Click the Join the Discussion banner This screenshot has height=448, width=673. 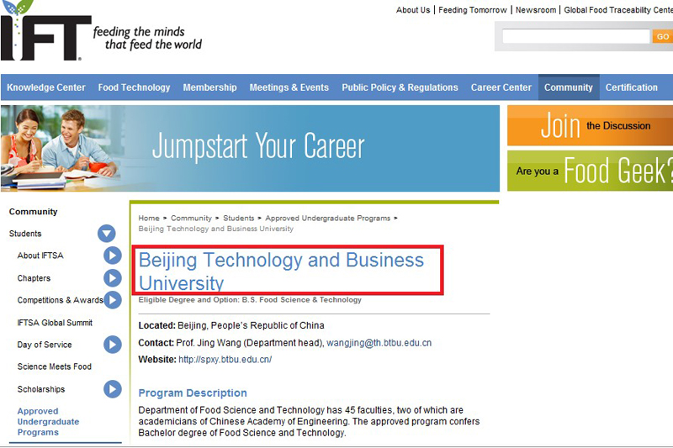(590, 125)
